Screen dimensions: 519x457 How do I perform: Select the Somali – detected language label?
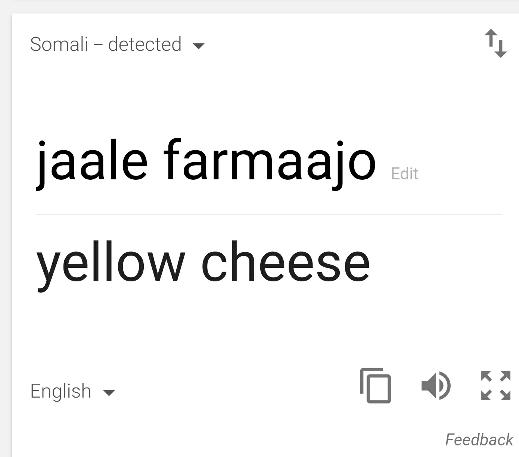[x=106, y=44]
